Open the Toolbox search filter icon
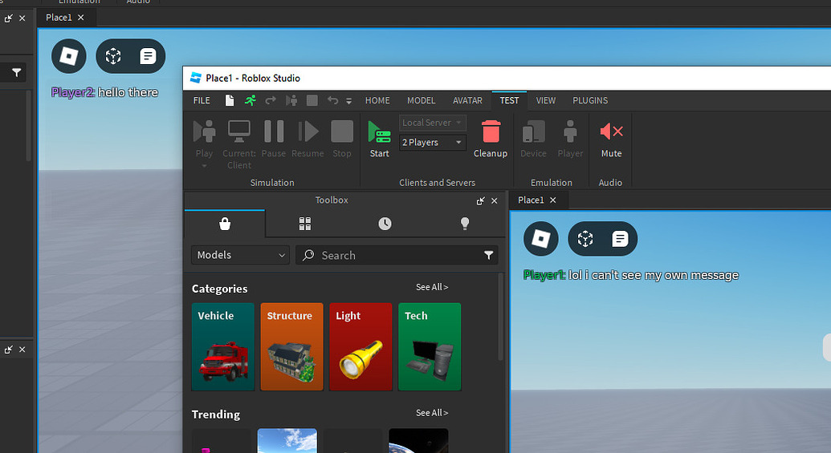Screen dimensions: 831x453 tap(489, 255)
